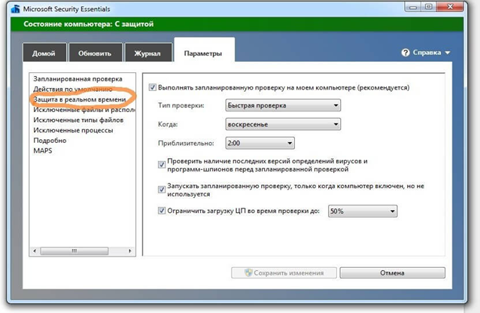Open the Журнал tab
Viewport: 480px width, 313px height.
coord(148,53)
